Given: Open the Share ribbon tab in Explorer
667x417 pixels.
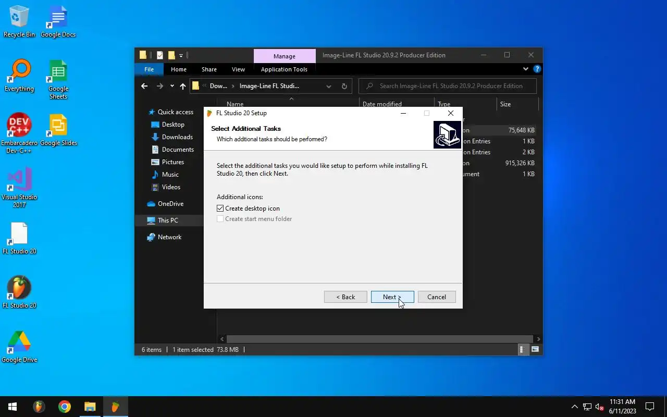Looking at the screenshot, I should click(x=209, y=69).
